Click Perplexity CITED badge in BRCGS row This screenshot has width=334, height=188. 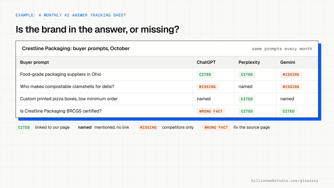247,111
